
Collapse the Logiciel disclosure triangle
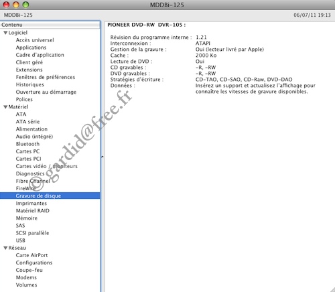coord(6,33)
